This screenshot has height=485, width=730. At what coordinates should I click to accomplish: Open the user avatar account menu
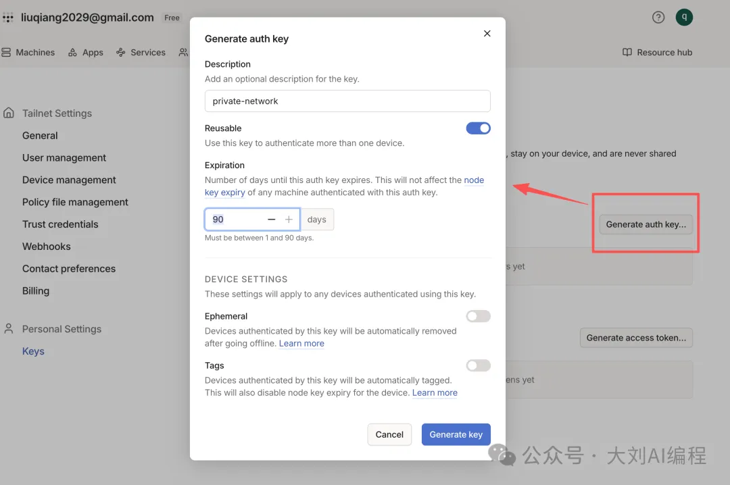[684, 18]
